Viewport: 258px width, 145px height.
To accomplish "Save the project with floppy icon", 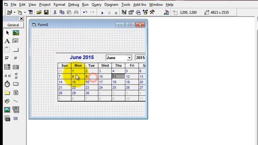I will coord(46,12).
